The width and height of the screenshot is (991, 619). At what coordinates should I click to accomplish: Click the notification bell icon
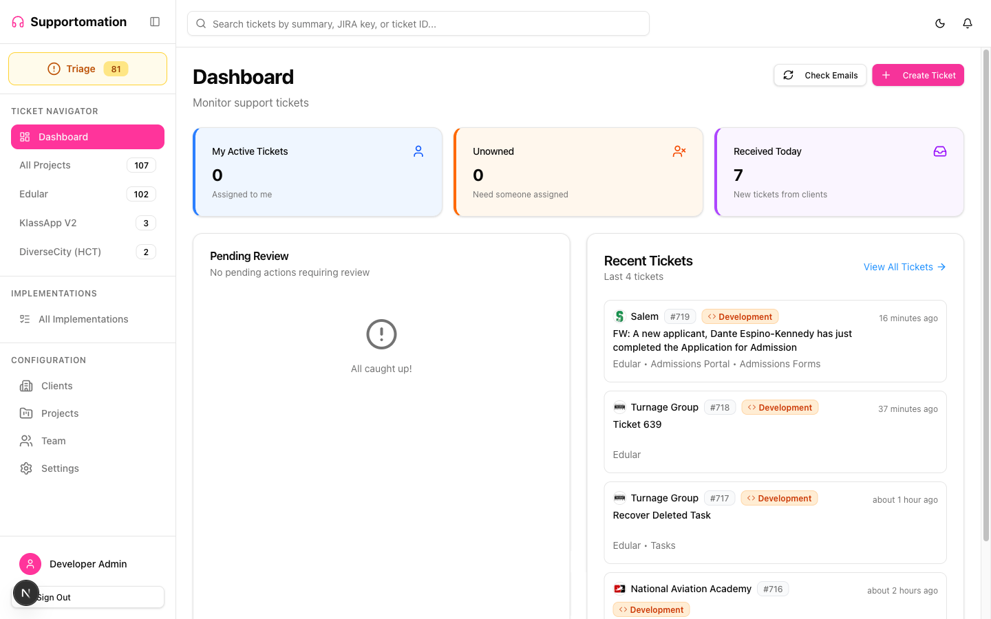pos(967,23)
